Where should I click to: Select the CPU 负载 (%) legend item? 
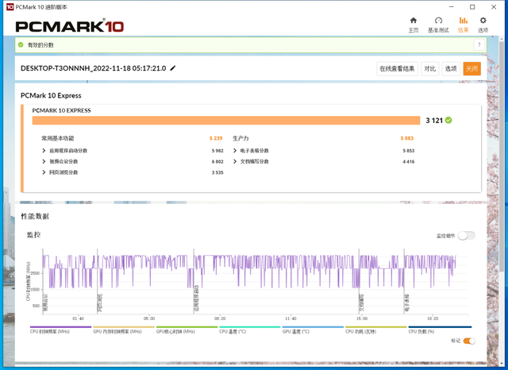[440, 330]
